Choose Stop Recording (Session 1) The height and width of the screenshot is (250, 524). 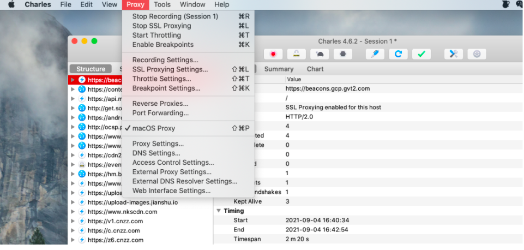click(x=188, y=16)
